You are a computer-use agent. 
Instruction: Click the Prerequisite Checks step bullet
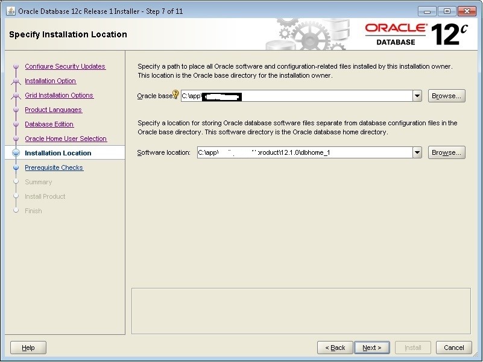[16, 167]
